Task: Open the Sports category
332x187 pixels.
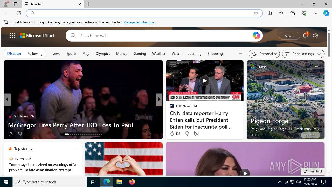Action: 71,54
